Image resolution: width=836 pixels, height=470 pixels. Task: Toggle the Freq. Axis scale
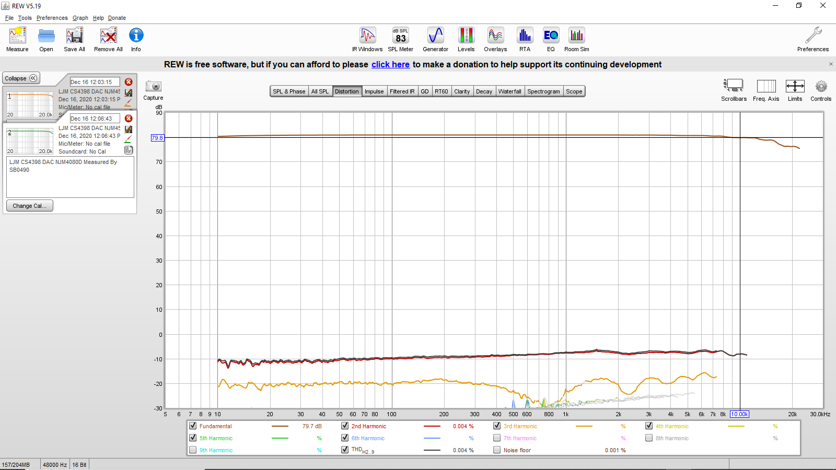coord(766,90)
